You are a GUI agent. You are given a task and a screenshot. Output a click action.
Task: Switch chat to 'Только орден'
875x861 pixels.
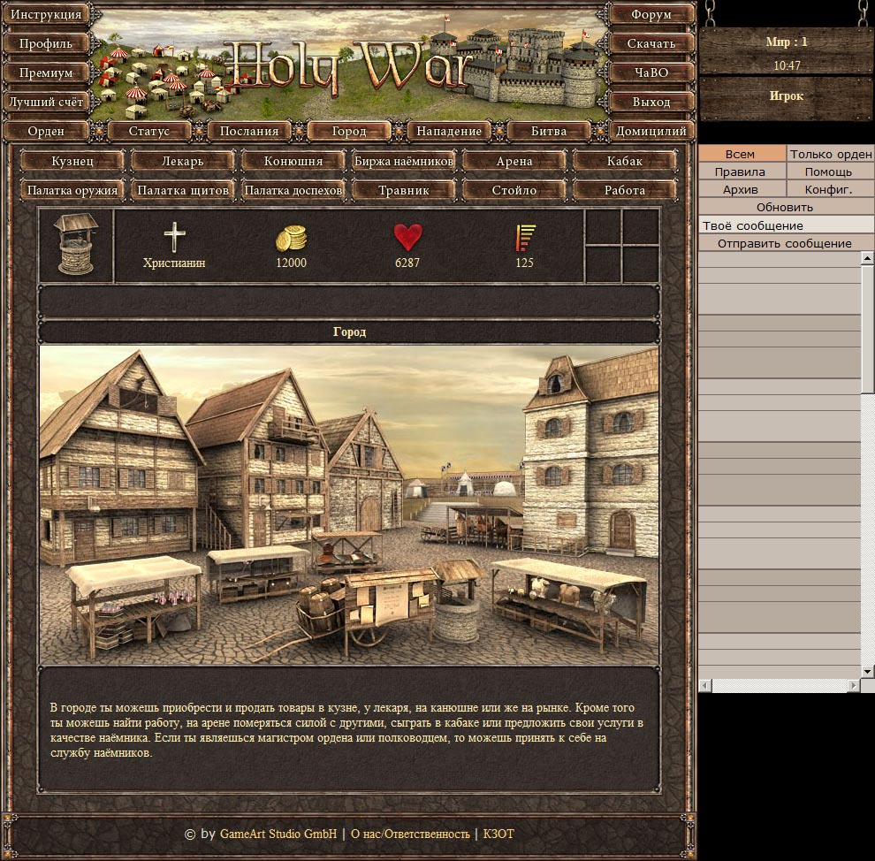[x=830, y=154]
